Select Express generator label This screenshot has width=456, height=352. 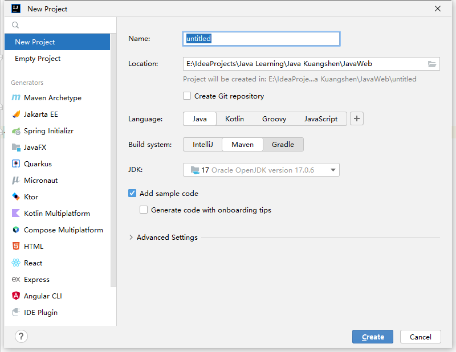(36, 280)
